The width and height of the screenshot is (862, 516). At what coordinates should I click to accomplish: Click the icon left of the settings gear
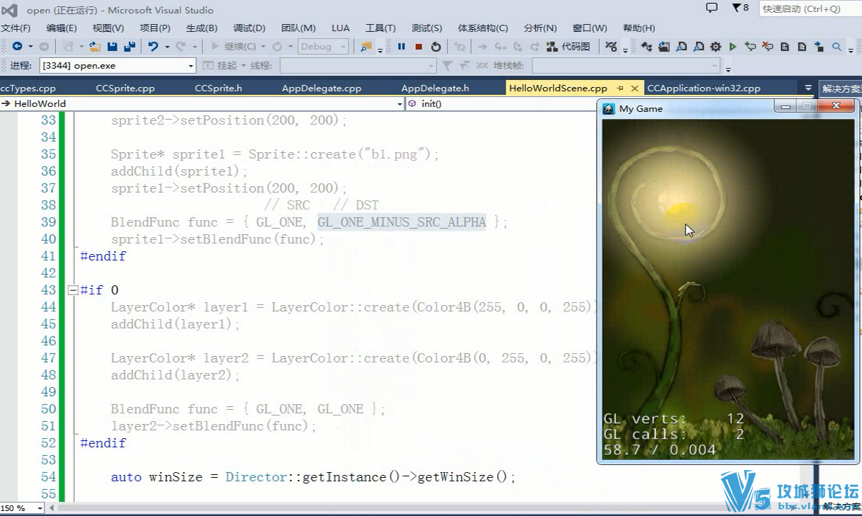(x=699, y=47)
